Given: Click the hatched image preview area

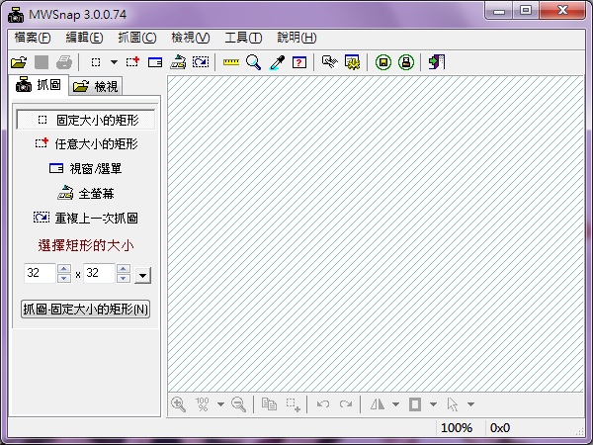Looking at the screenshot, I should point(376,233).
